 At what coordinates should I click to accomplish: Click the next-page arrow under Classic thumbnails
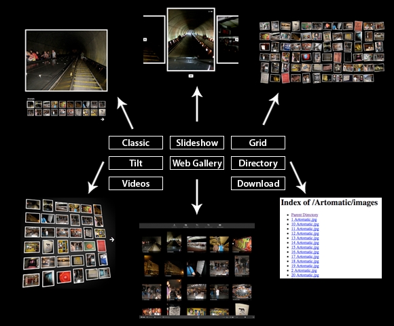(x=103, y=120)
